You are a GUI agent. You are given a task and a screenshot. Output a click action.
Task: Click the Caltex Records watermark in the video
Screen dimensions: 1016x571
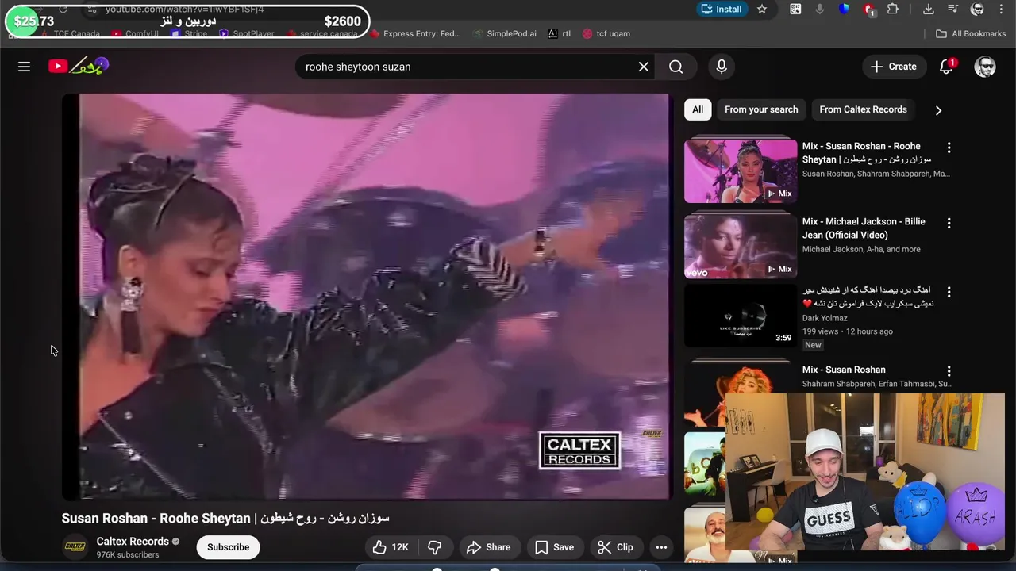point(579,451)
